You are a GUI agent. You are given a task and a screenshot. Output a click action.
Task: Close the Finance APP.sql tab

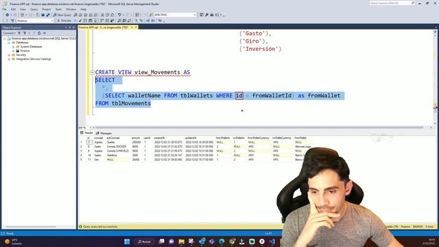tap(136, 27)
